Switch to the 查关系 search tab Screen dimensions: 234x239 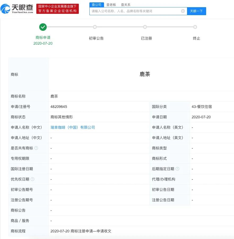126,5
